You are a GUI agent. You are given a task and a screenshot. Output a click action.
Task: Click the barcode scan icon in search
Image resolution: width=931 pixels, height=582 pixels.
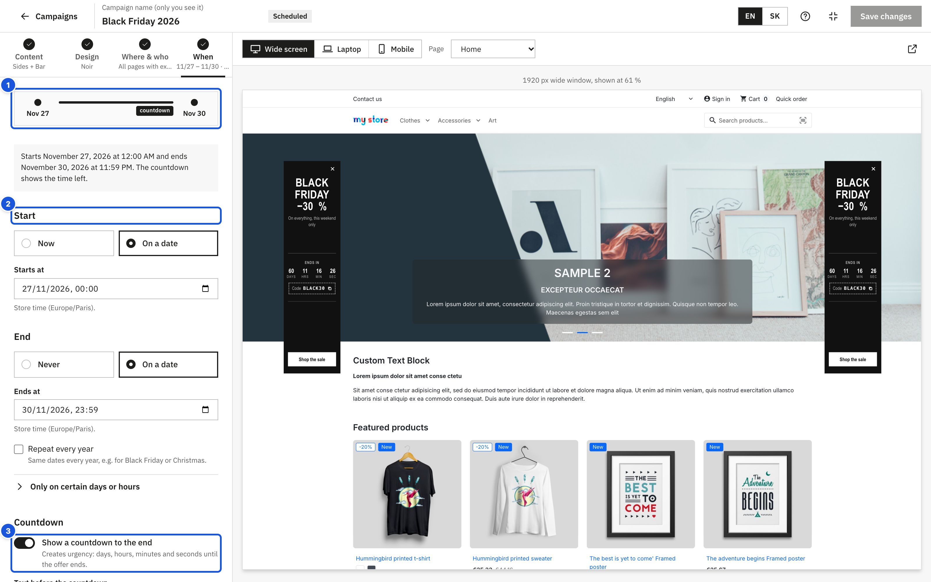tap(803, 120)
